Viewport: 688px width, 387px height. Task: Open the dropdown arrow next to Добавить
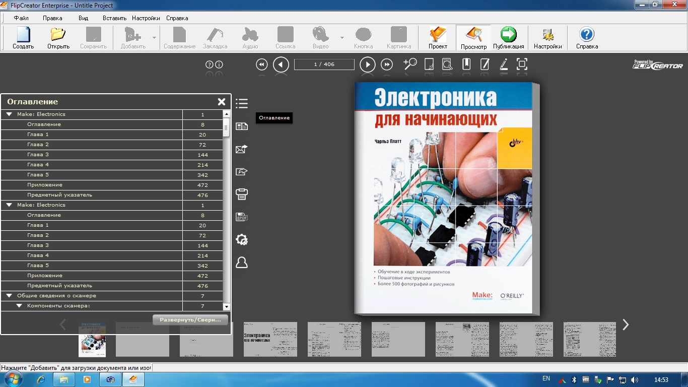pyautogui.click(x=154, y=38)
